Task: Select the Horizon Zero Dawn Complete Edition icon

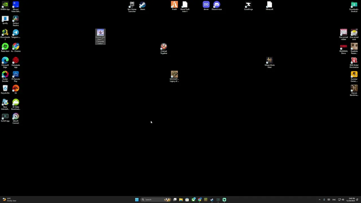Action: pyautogui.click(x=100, y=37)
